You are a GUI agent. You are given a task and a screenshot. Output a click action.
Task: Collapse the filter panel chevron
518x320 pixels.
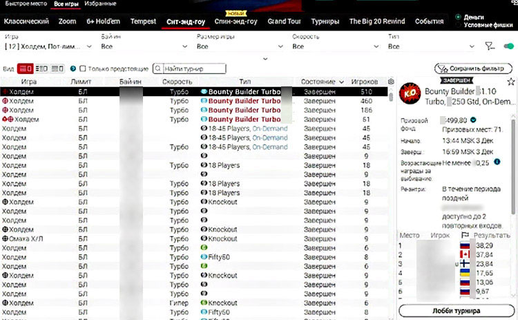tap(265, 59)
